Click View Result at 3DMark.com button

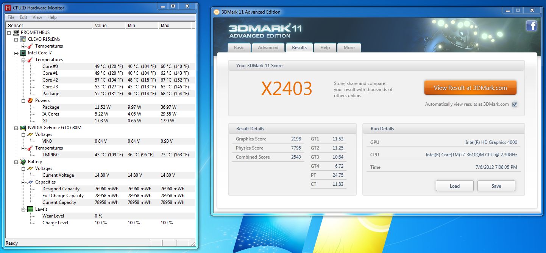470,88
